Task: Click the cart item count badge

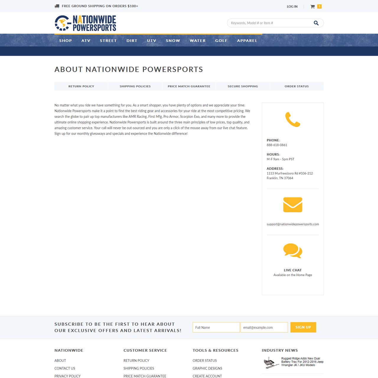Action: [319, 6]
